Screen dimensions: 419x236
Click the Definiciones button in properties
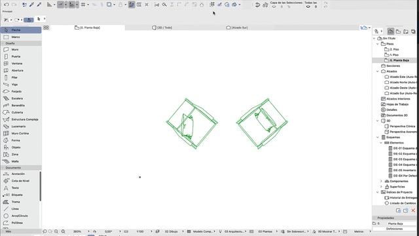(394, 229)
